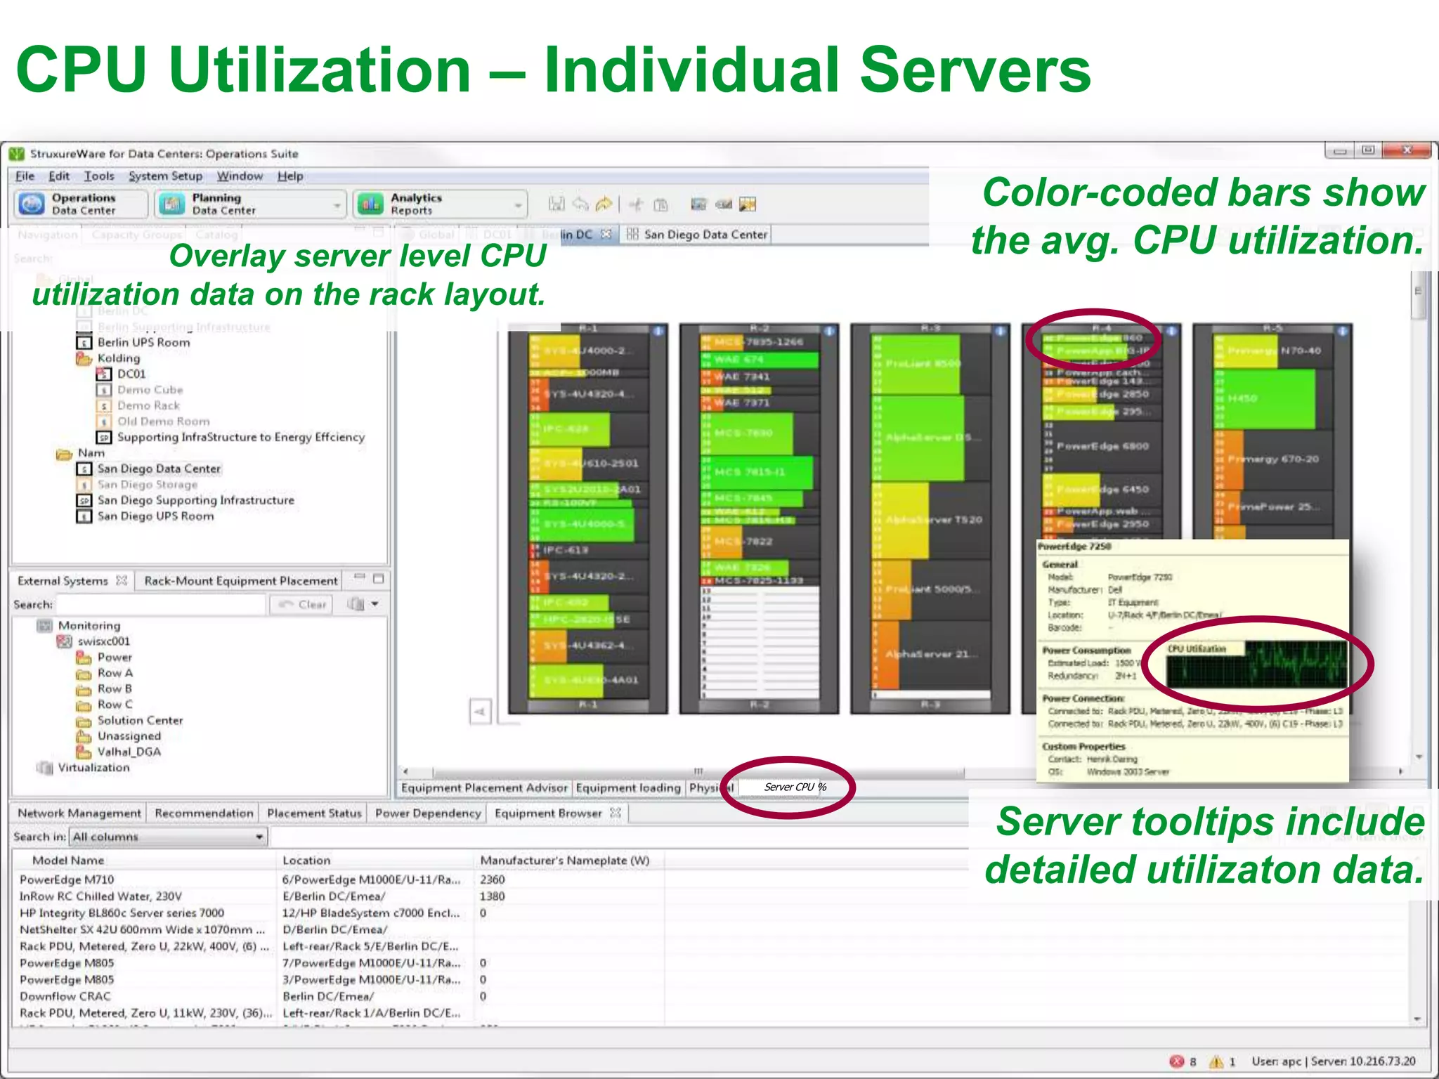This screenshot has width=1439, height=1079.
Task: Open the filter dropdown arrow next to Clear
Action: click(375, 604)
